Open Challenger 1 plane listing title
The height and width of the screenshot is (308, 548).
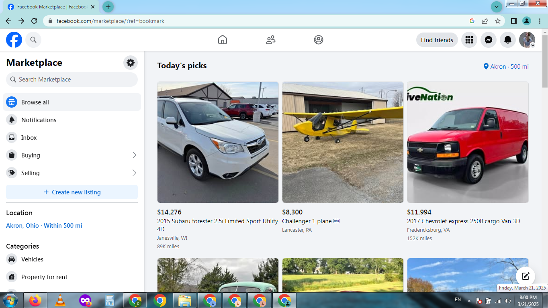tap(311, 221)
